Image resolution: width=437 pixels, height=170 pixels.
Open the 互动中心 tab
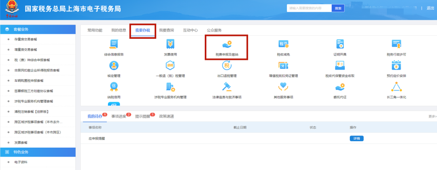click(190, 30)
